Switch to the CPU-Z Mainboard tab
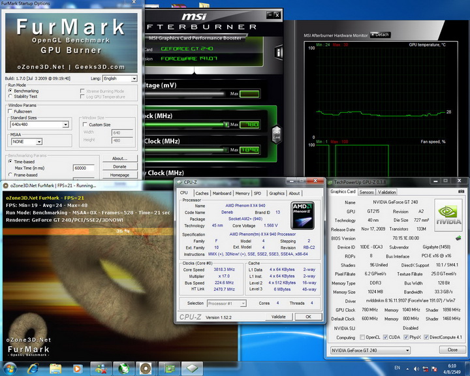470x376 pixels. (222, 193)
